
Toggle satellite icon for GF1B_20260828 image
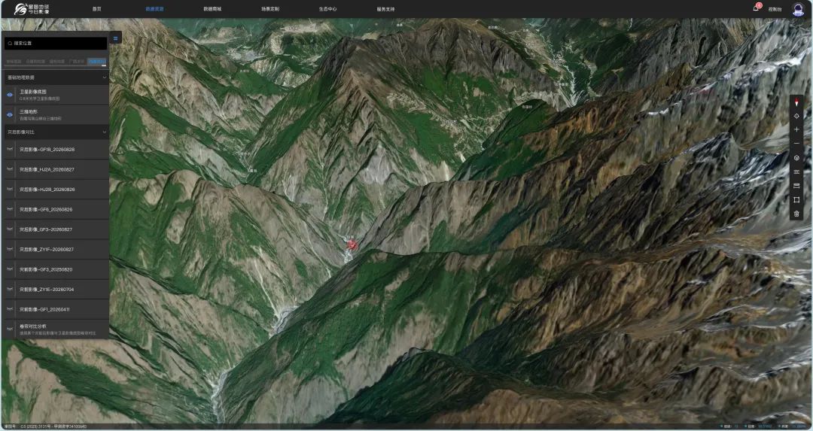(9, 149)
